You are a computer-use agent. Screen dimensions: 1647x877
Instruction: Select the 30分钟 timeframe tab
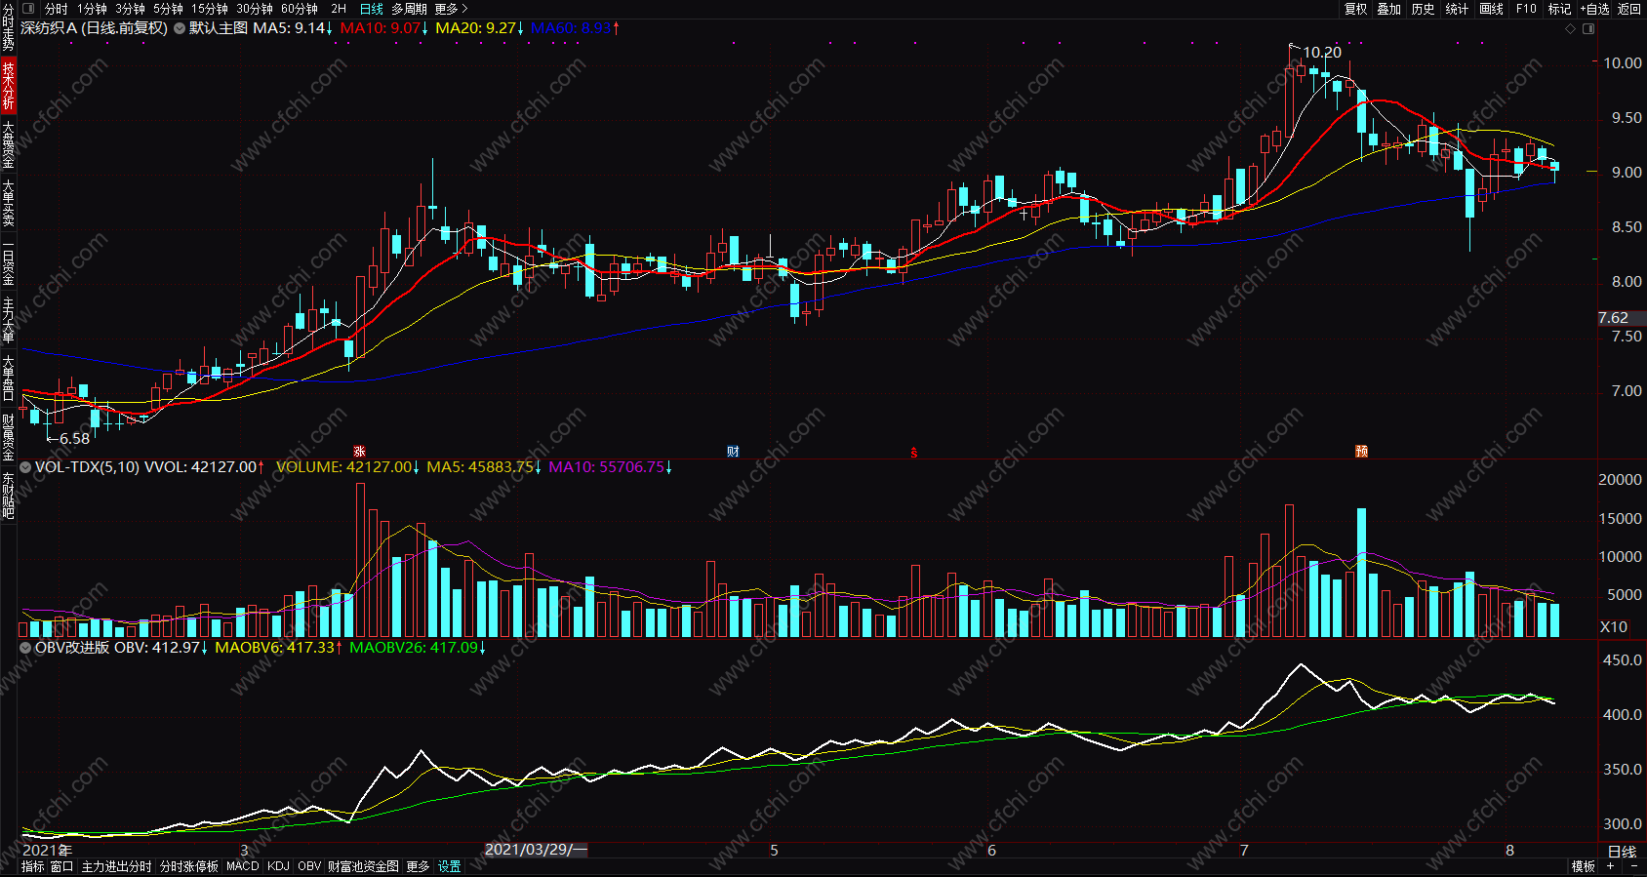click(x=255, y=9)
